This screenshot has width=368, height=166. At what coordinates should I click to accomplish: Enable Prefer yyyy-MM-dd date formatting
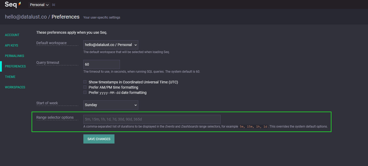pos(85,92)
